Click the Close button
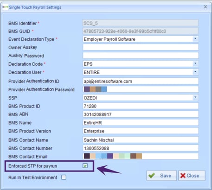This screenshot has width=212, height=190. [192, 176]
